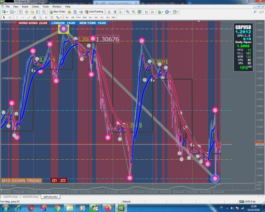
Task: Switch timeframe to H1
Action: click(90, 17)
